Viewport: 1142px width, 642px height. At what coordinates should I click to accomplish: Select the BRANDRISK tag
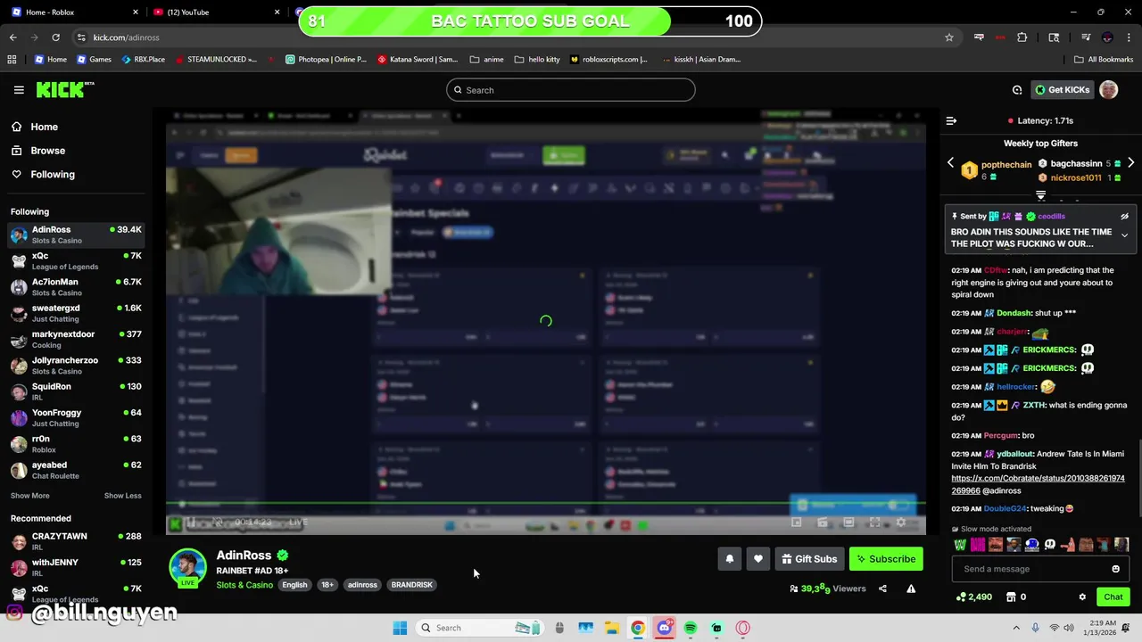[411, 585]
